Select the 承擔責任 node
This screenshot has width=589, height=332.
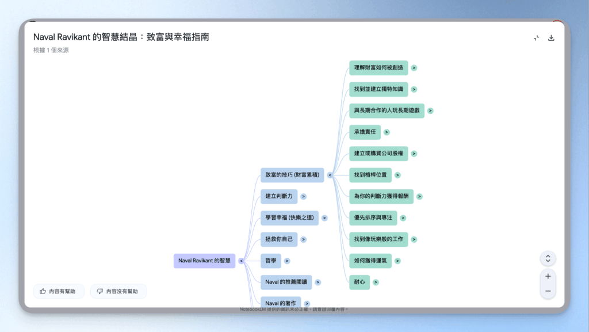(365, 132)
